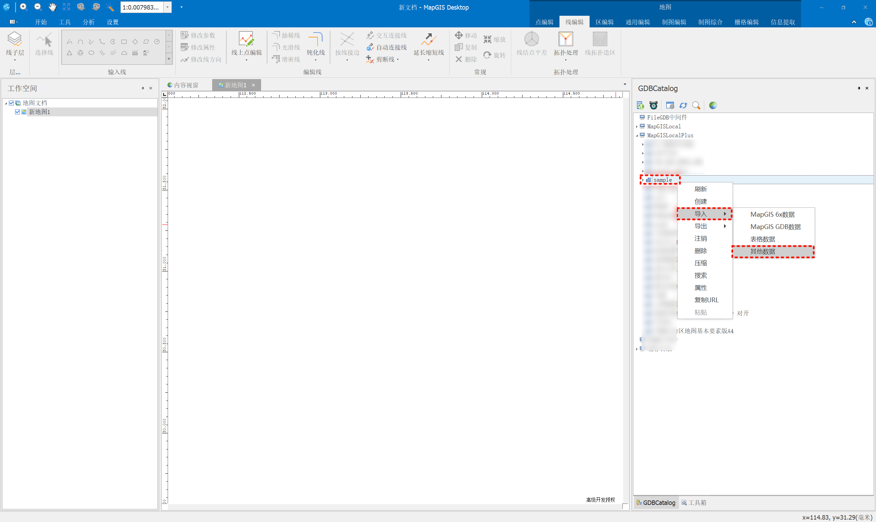Switch to the 工具箱 bottom tab
876x522 pixels.
click(x=694, y=502)
